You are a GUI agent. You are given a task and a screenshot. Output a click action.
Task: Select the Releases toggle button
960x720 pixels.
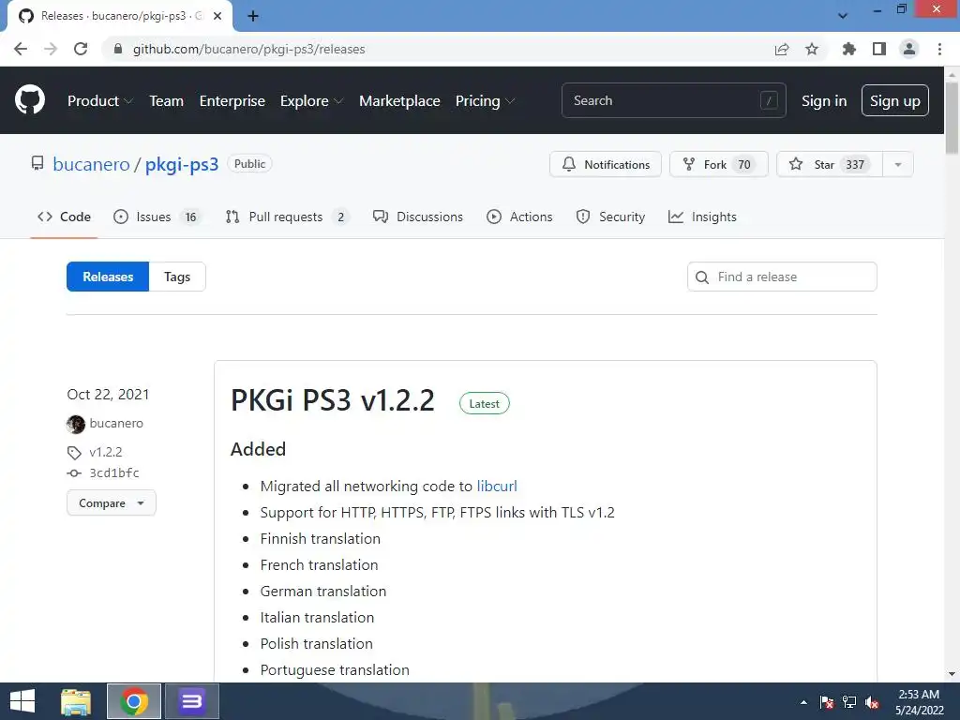coord(108,277)
